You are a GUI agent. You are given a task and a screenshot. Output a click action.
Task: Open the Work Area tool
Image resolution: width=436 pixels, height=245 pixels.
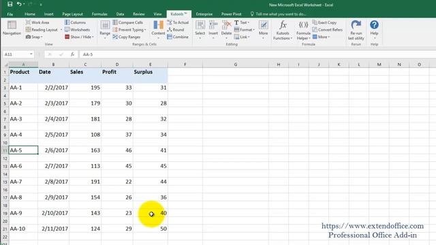[x=37, y=22]
